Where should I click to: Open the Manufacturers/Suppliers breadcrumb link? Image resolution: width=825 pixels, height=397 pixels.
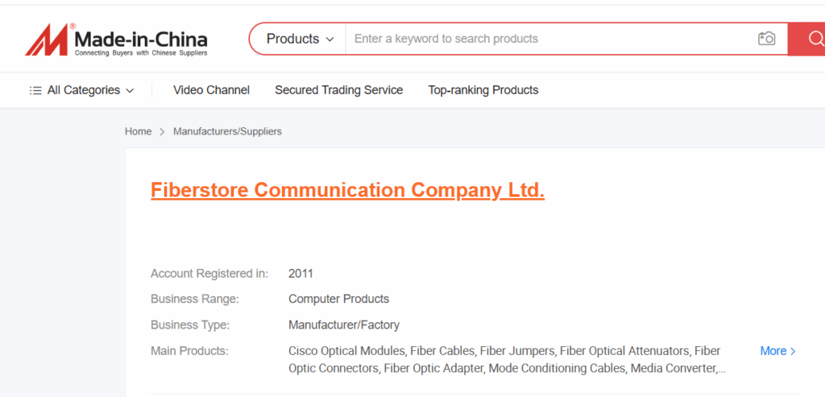point(227,131)
